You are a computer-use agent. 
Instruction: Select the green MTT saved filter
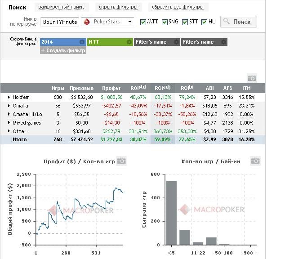point(110,42)
